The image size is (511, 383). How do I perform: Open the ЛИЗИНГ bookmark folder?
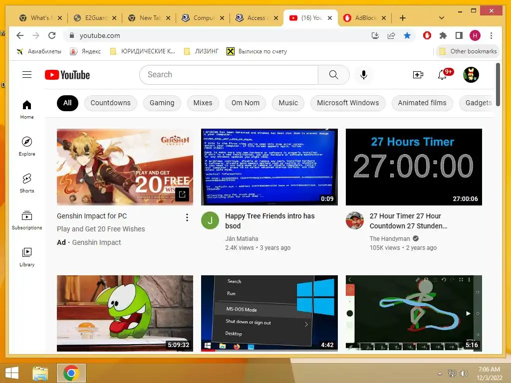pyautogui.click(x=201, y=51)
